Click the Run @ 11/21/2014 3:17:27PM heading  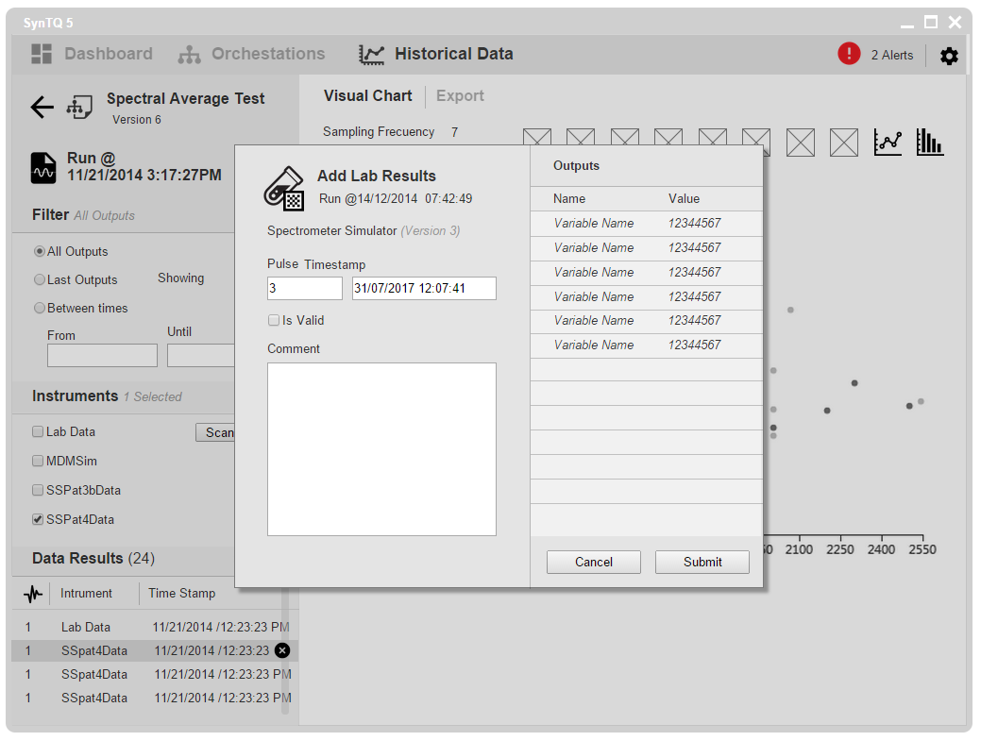pyautogui.click(x=144, y=166)
